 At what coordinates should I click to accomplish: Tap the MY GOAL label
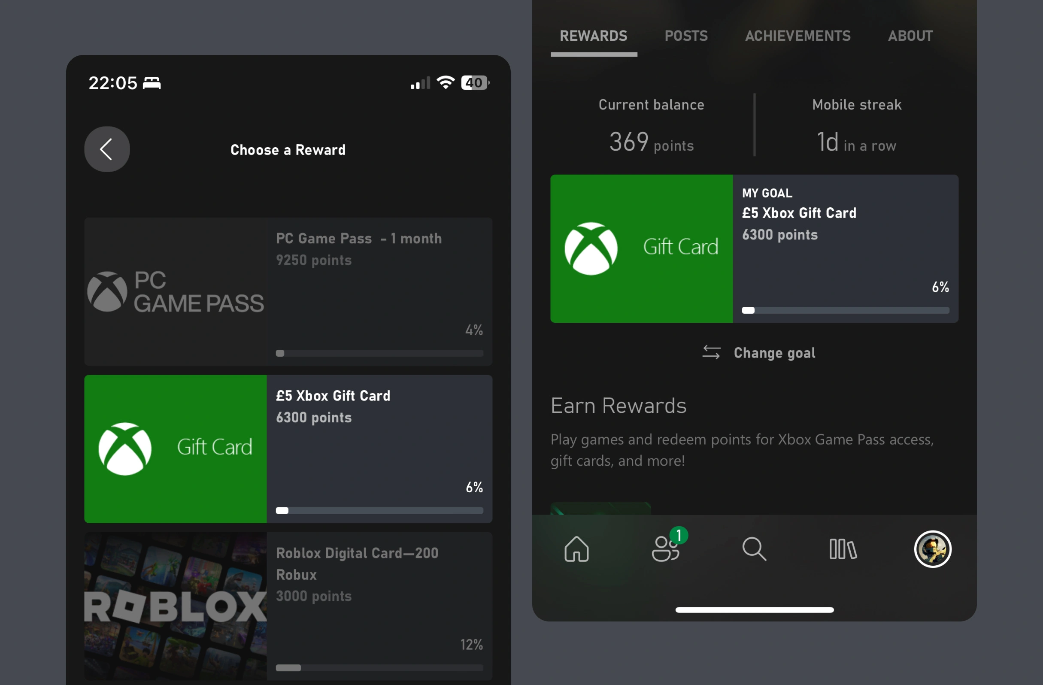pyautogui.click(x=767, y=193)
